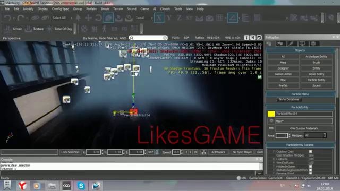This screenshot has height=191, width=340.
Task: Toggle the Snap to Grid icon
Action: point(219,18)
